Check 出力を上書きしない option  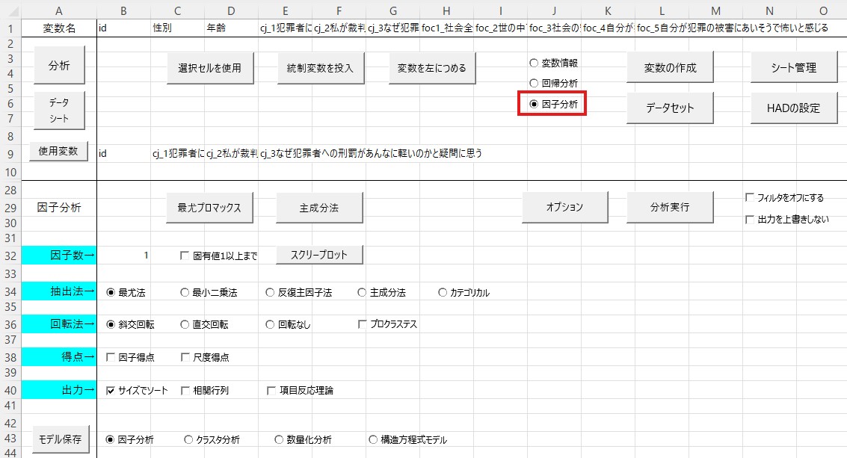[x=750, y=220]
